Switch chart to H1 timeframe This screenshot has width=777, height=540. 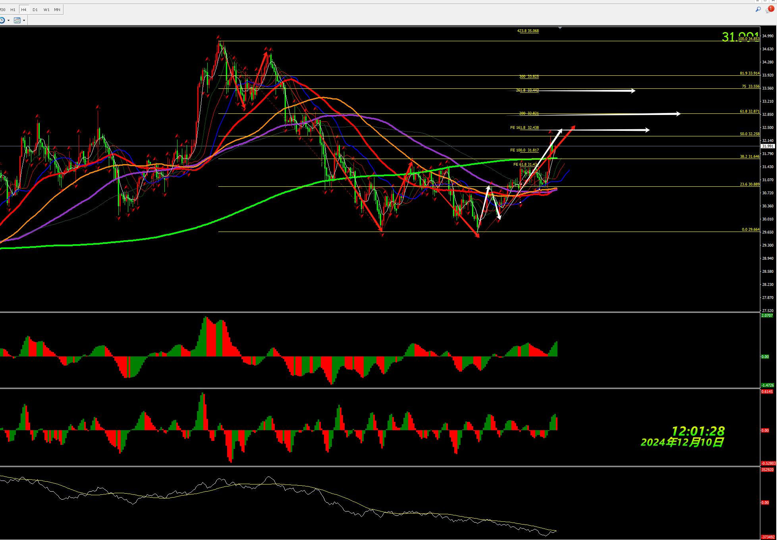[13, 10]
